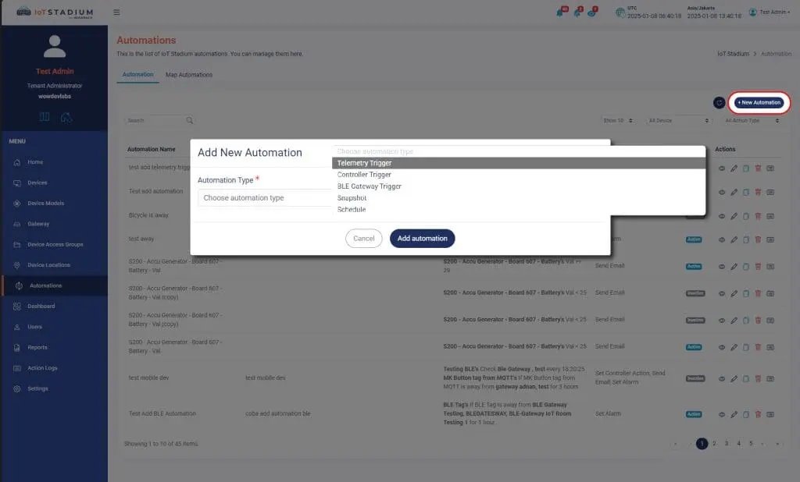Switch to the Map Automations tab
Image resolution: width=800 pixels, height=482 pixels.
pyautogui.click(x=188, y=75)
